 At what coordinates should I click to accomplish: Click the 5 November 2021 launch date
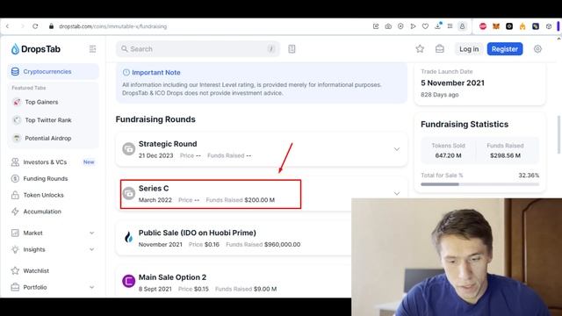coord(452,83)
